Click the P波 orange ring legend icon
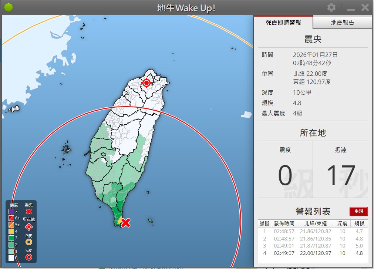374x269 pixels. point(28,242)
